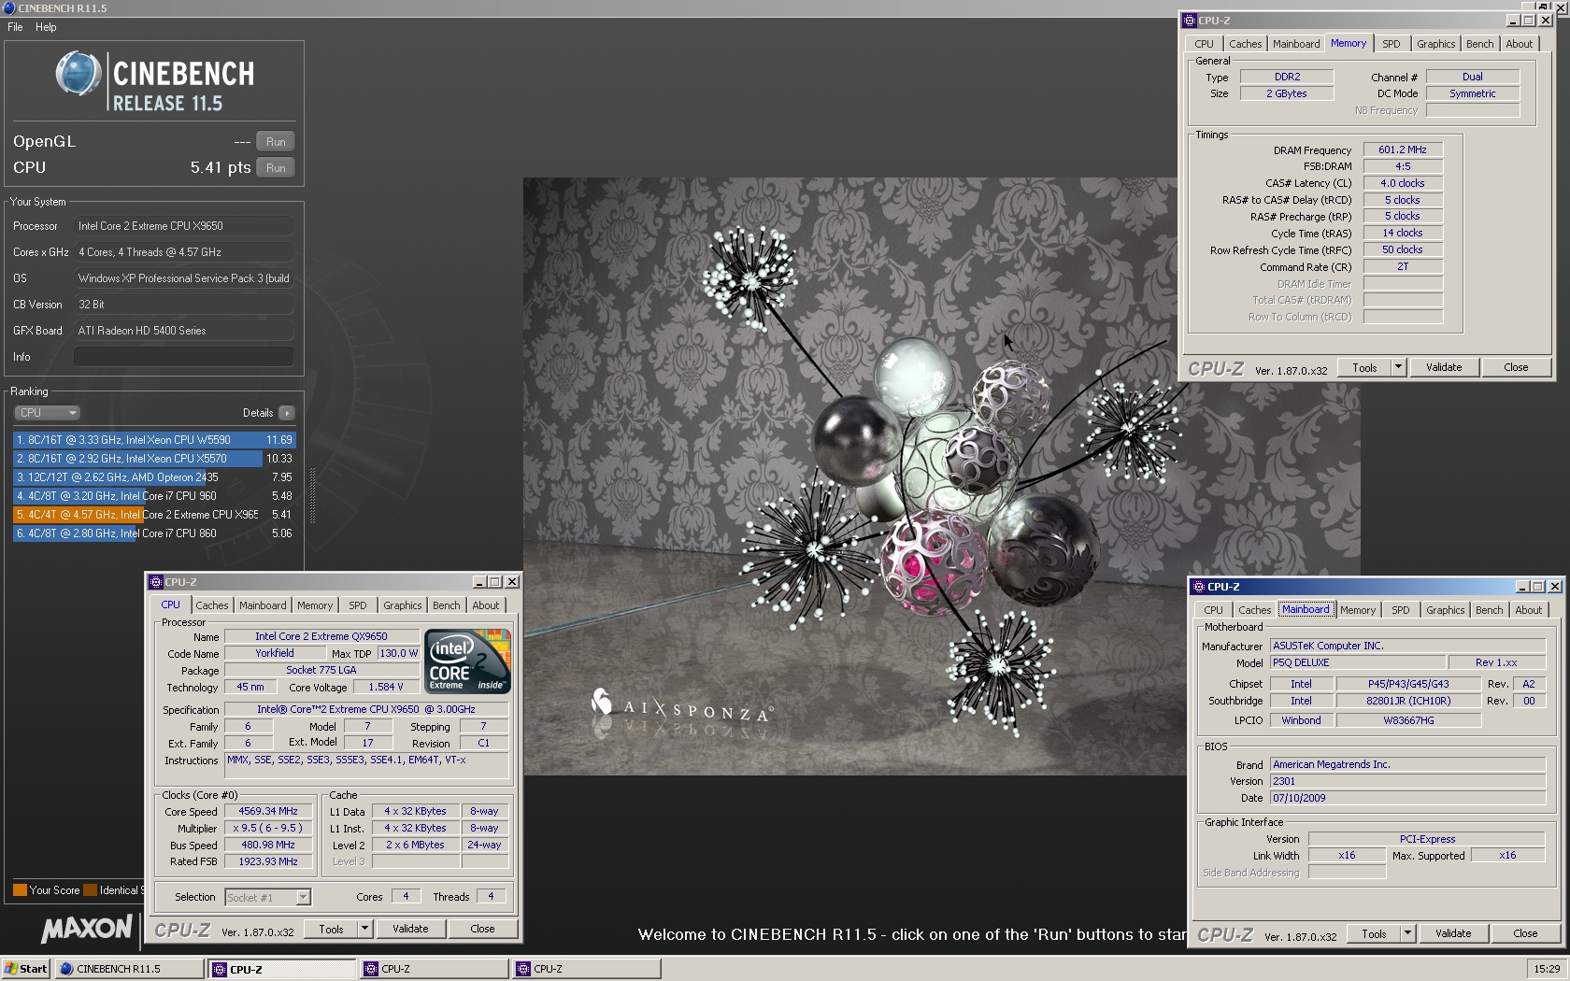The width and height of the screenshot is (1570, 981).
Task: Open CPU tab in CPU-Z Mainboard window
Action: click(x=1213, y=610)
